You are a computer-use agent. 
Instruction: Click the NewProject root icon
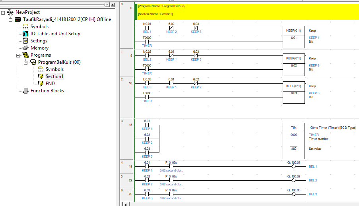(10, 12)
